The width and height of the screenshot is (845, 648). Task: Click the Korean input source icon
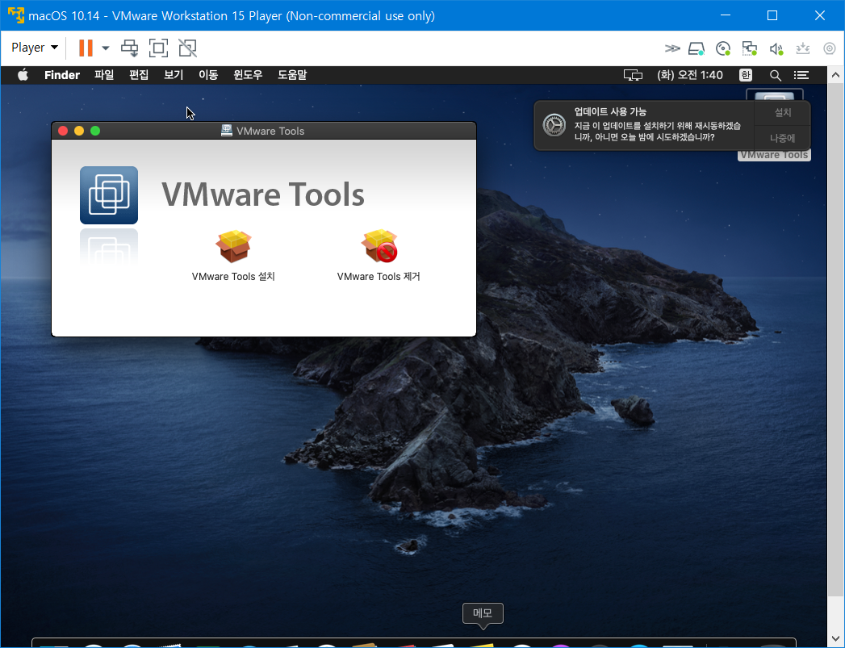(x=745, y=75)
